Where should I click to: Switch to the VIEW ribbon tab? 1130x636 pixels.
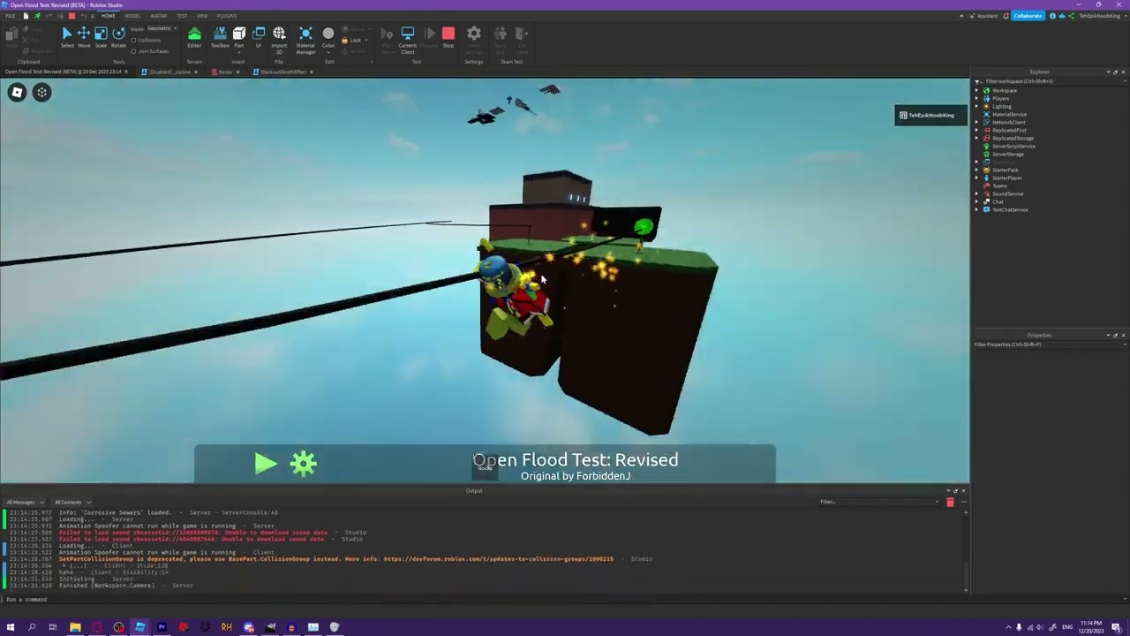(202, 16)
